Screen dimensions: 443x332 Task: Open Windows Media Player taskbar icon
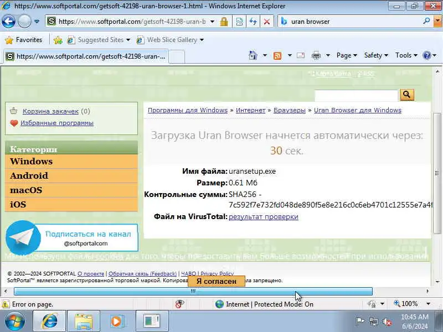click(117, 321)
